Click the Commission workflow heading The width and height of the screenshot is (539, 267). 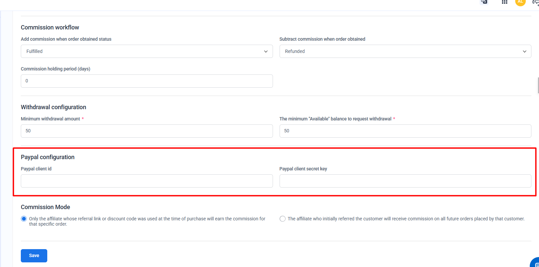click(x=50, y=27)
